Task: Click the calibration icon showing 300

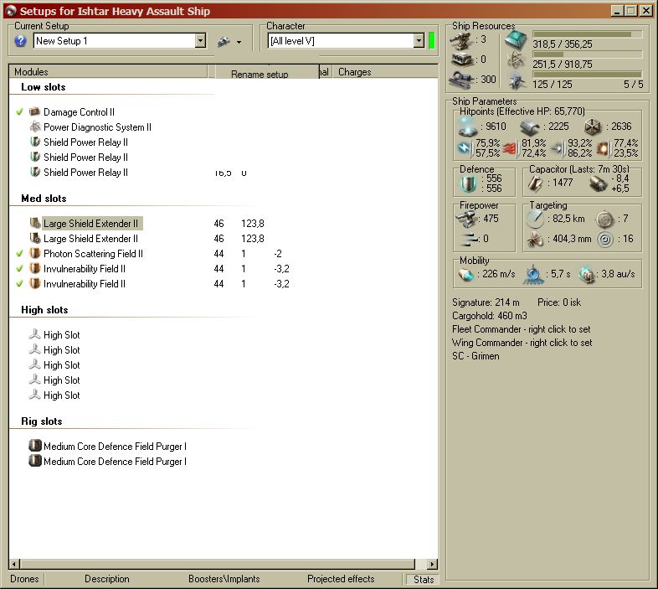Action: (x=461, y=80)
